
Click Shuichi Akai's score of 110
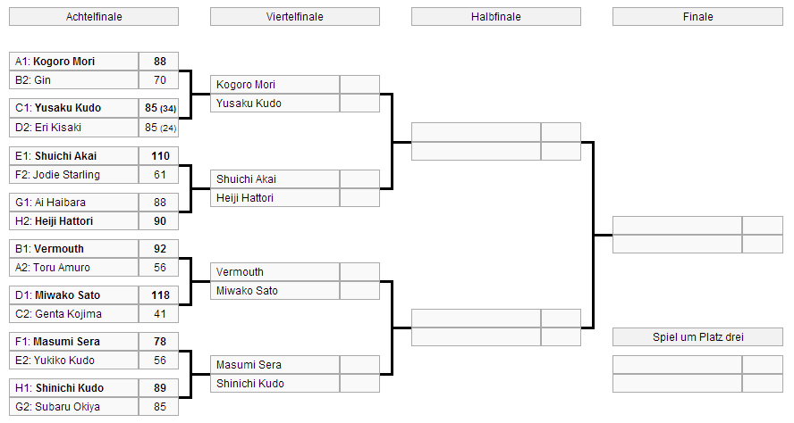(159, 156)
